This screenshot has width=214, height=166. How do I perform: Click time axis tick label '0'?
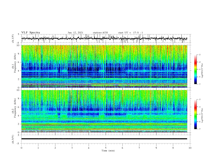point(21,148)
